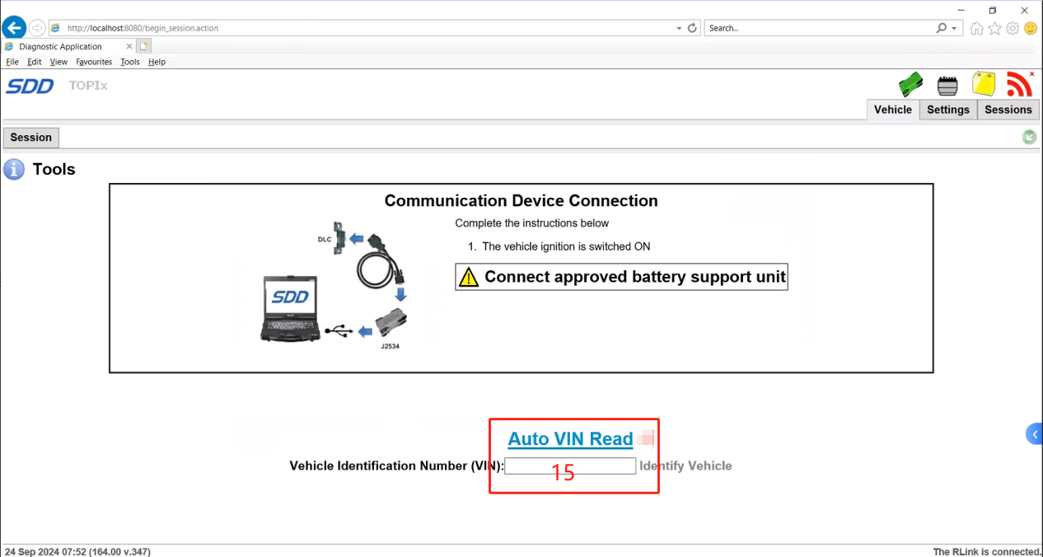Switch to the Sessions tab
The image size is (1043, 557).
click(1008, 110)
